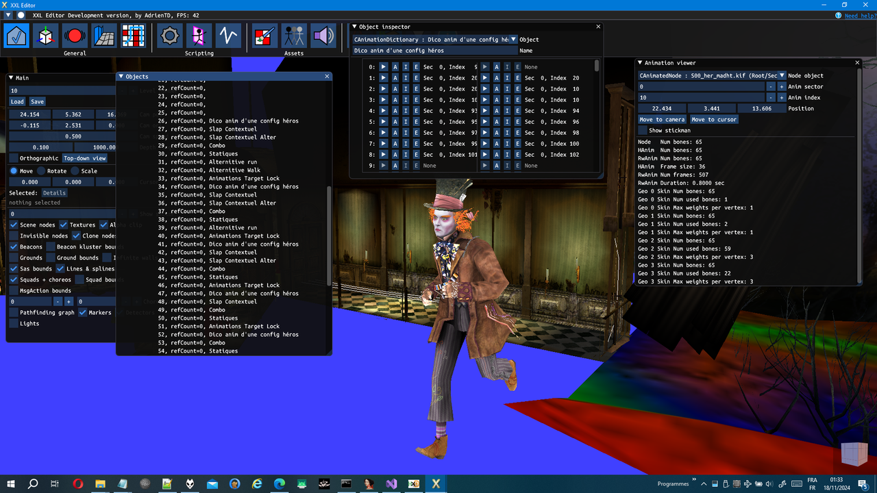Collapse the Animation viewer panel triangle
Image resolution: width=877 pixels, height=493 pixels.
[x=640, y=63]
